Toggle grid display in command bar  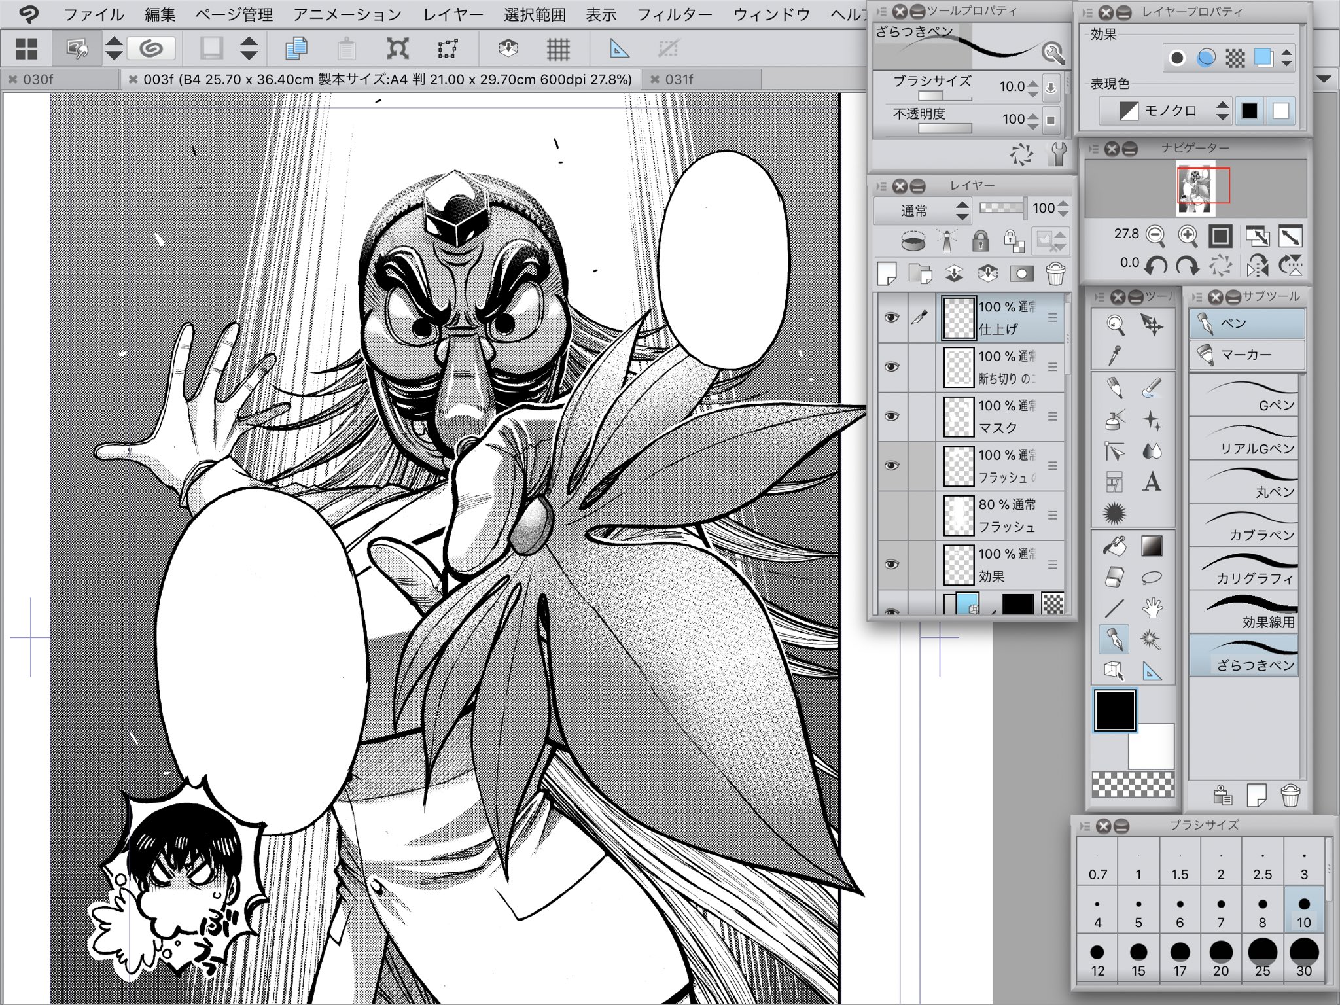[x=558, y=48]
